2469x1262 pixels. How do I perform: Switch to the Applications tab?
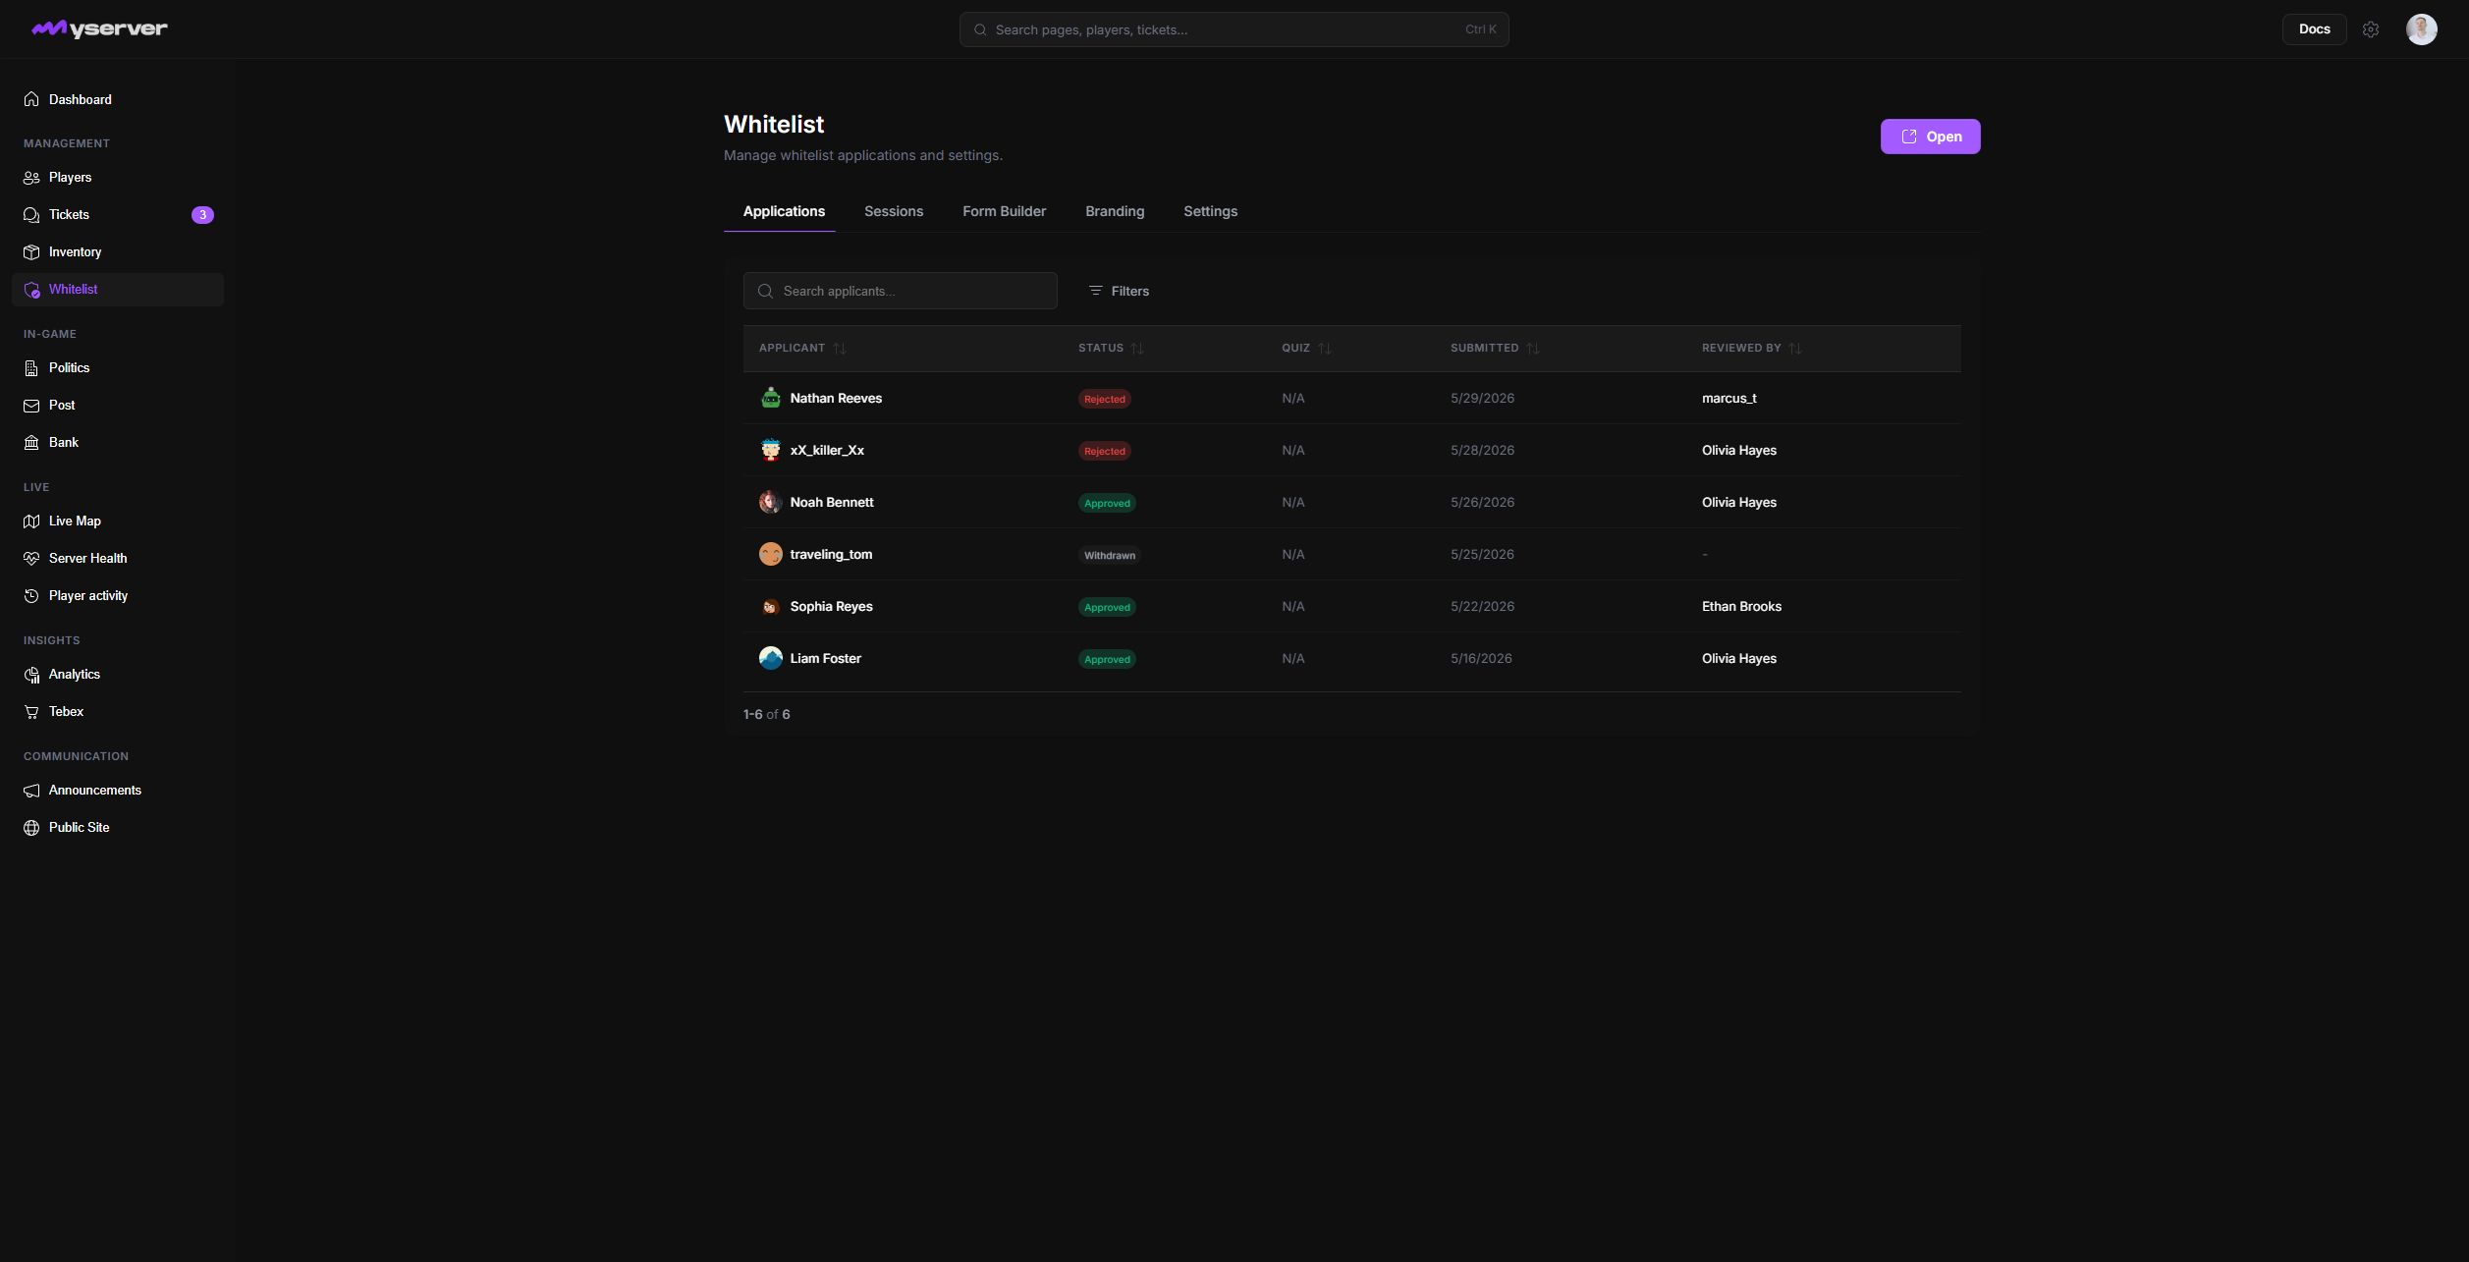click(784, 211)
